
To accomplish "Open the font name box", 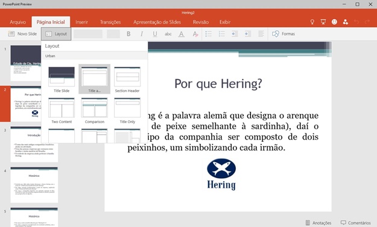I will (x=88, y=34).
